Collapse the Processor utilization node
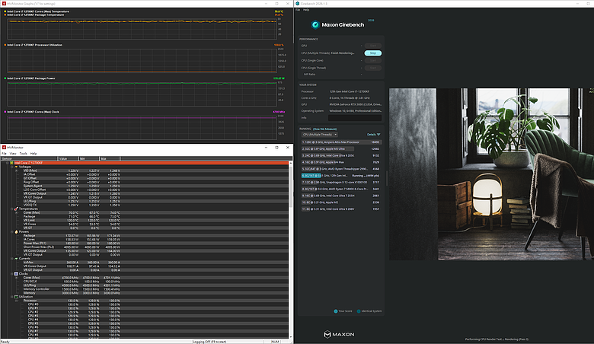Screen dimensions: 594x344 16,301
